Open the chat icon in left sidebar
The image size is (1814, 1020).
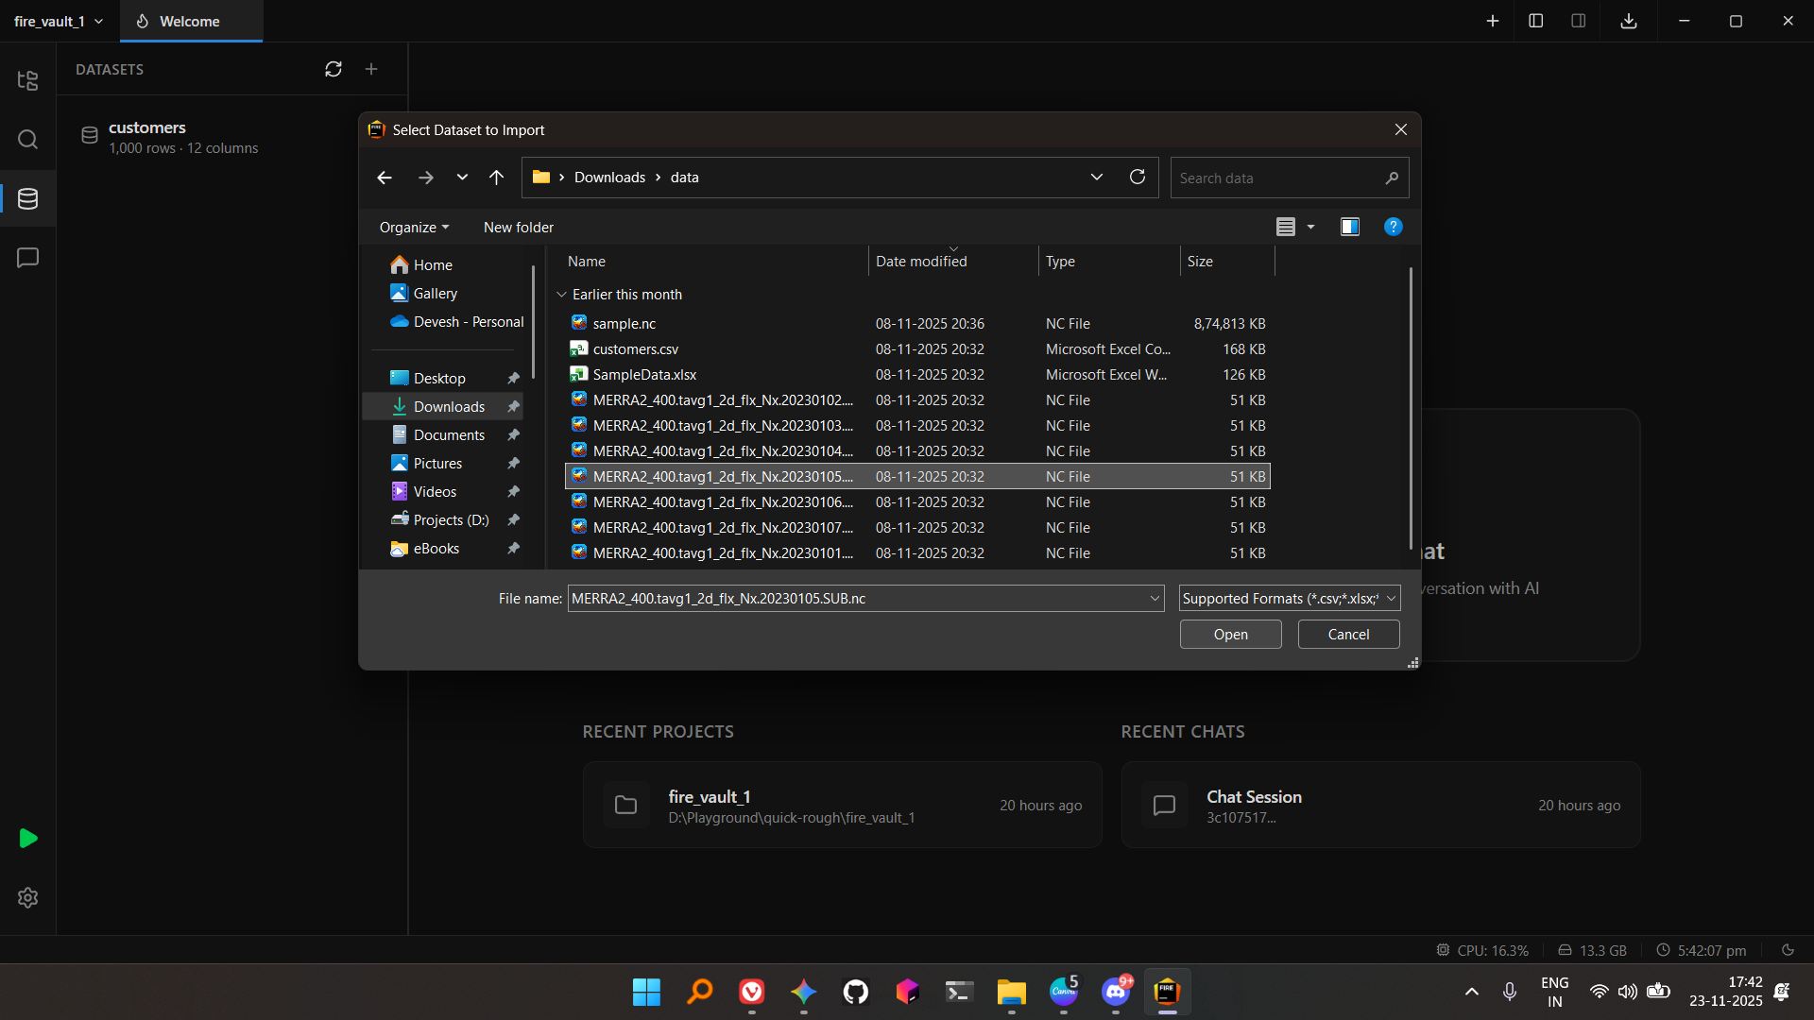point(27,257)
